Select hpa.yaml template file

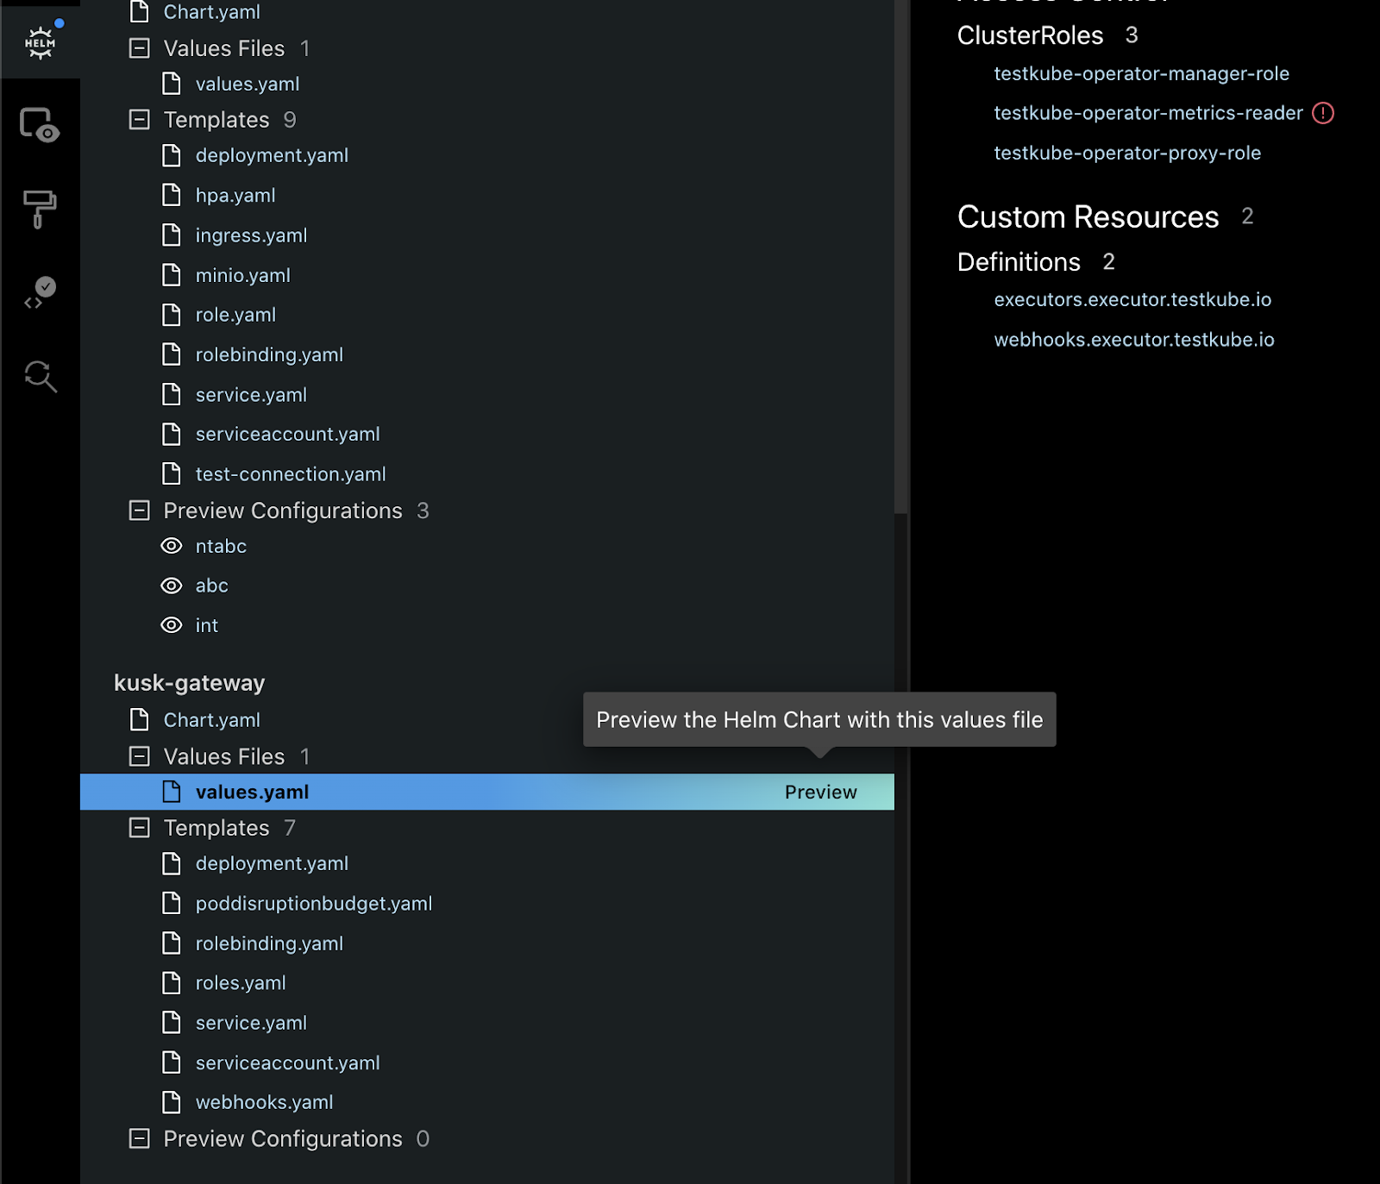pyautogui.click(x=235, y=196)
